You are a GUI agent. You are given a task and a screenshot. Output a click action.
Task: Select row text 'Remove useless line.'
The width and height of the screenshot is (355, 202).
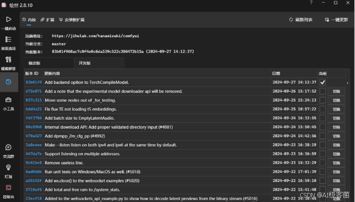pyautogui.click(x=64, y=163)
